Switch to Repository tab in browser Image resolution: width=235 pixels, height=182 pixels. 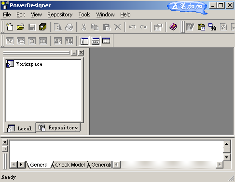(x=58, y=128)
